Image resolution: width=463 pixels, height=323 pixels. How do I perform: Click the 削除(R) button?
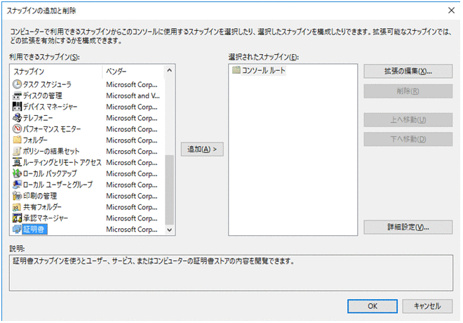coord(408,91)
